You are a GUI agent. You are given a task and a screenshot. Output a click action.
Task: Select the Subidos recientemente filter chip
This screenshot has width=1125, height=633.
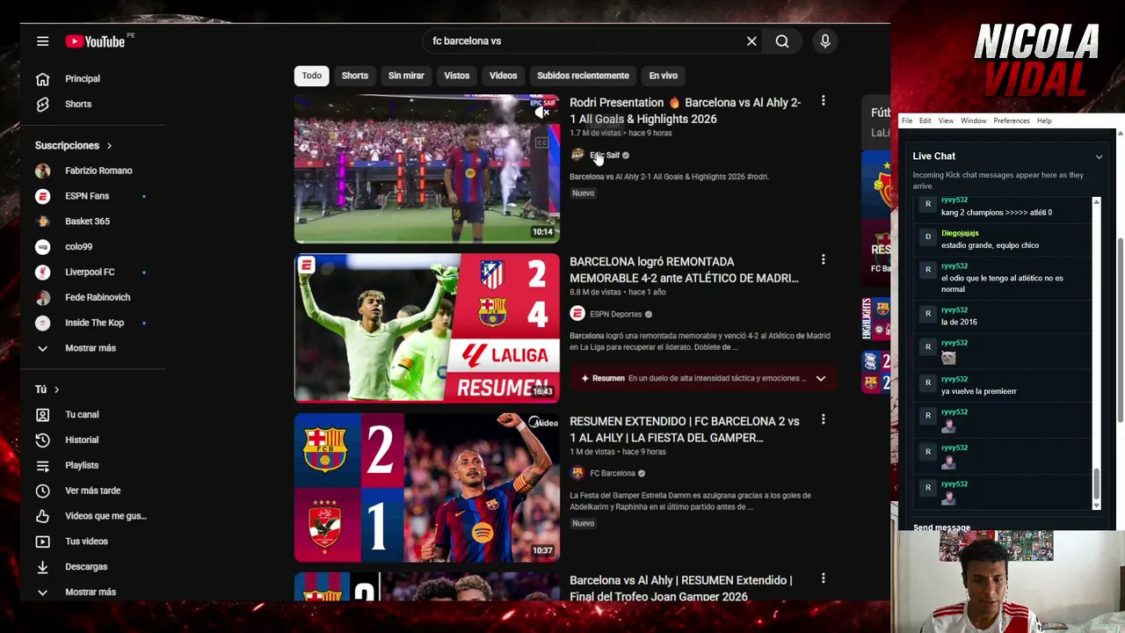pyautogui.click(x=583, y=76)
